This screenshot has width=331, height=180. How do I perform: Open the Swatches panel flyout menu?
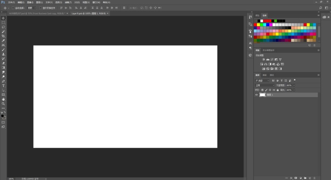318,16
